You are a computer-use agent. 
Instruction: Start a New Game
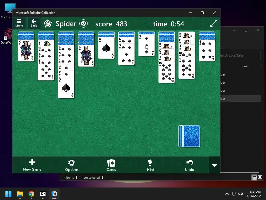point(32,165)
